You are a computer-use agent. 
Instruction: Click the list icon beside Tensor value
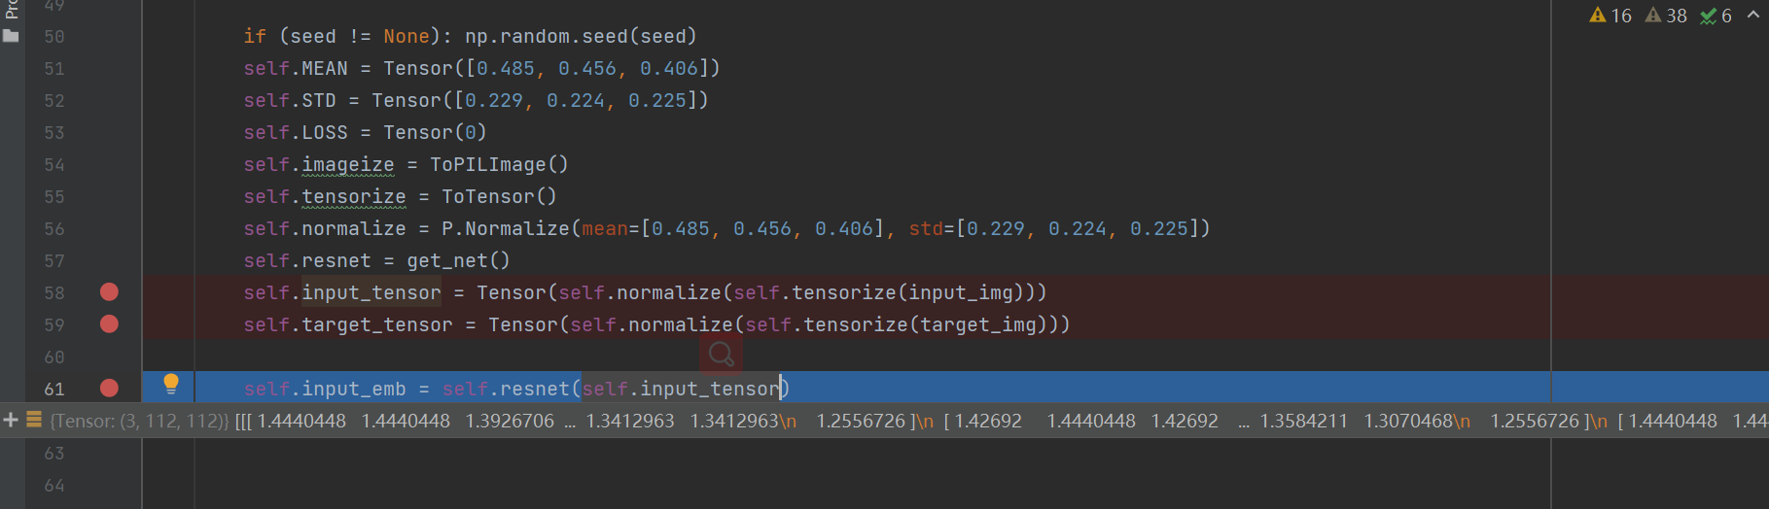pos(34,420)
